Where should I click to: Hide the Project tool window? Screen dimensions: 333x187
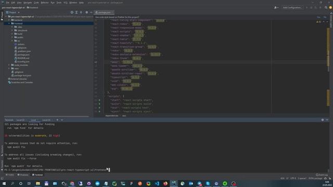tap(92, 12)
